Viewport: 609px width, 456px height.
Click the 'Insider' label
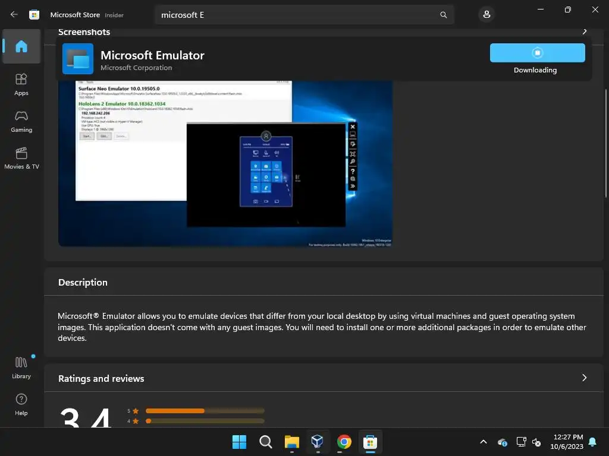(114, 15)
